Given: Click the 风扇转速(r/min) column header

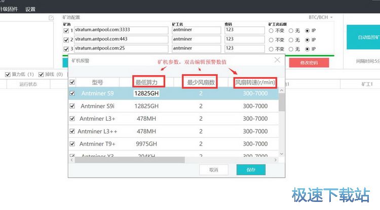Looking at the screenshot, I should point(255,82).
